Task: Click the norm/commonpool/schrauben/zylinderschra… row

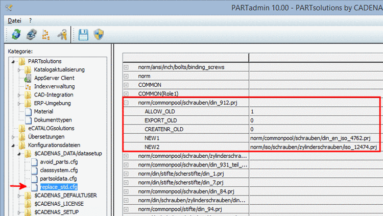Action: 193,156
